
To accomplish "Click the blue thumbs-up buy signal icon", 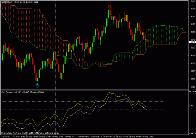I will [x=37, y=86].
